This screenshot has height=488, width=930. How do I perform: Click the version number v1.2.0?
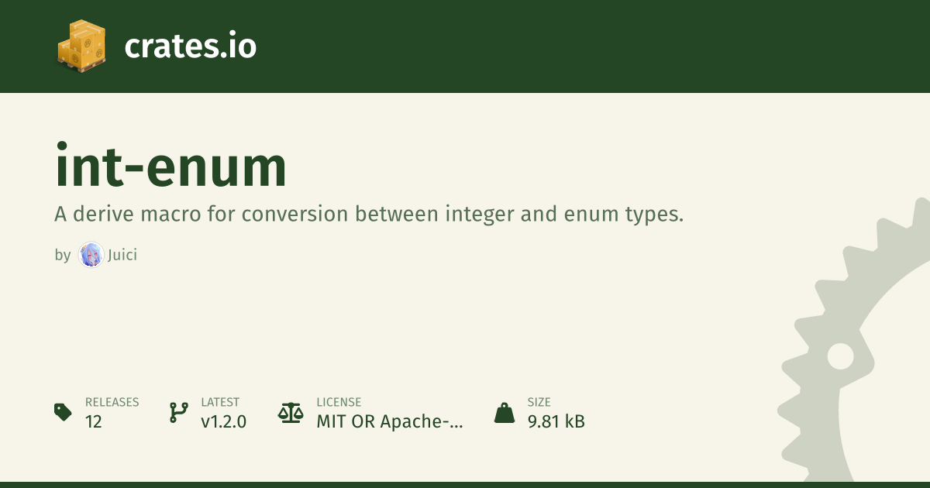tap(223, 422)
